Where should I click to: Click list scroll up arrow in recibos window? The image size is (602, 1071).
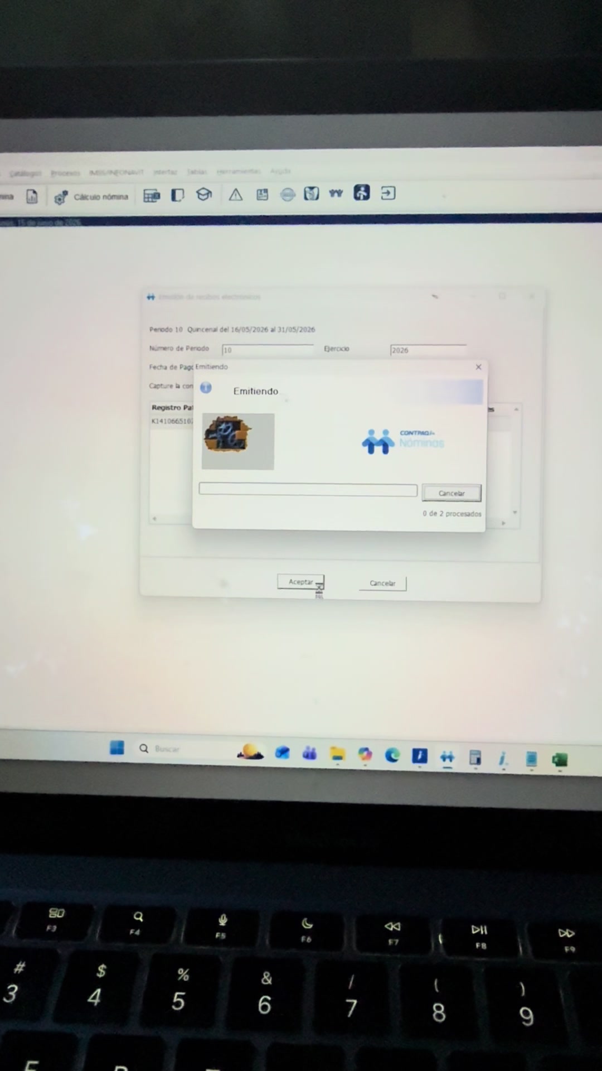(x=516, y=409)
